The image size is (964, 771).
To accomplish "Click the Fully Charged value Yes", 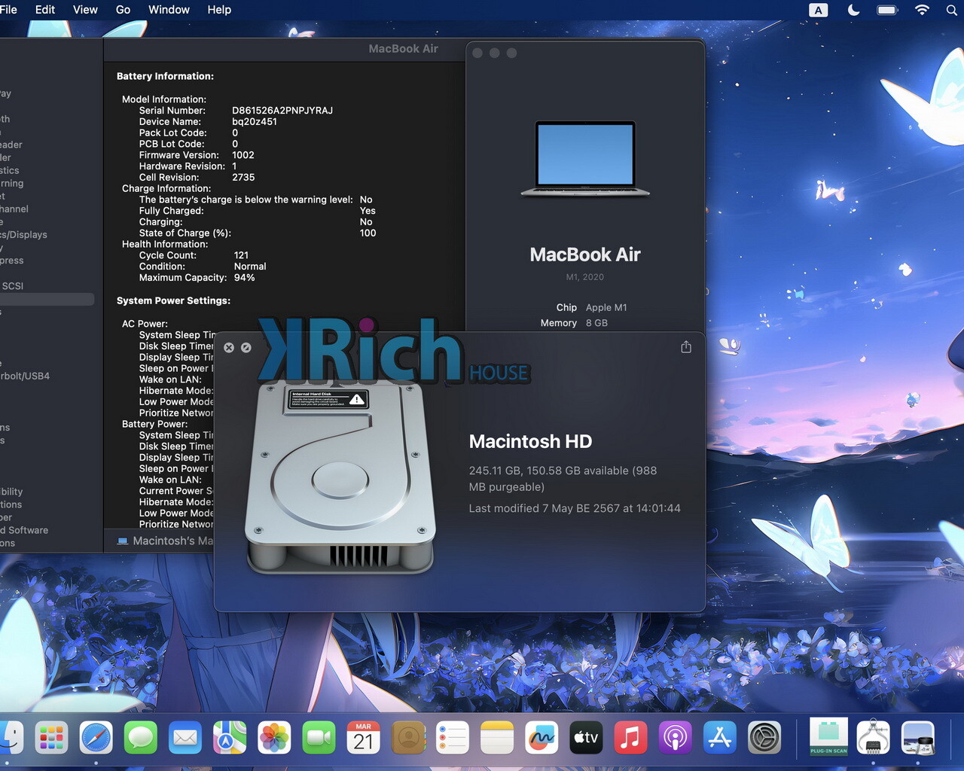I will click(368, 211).
